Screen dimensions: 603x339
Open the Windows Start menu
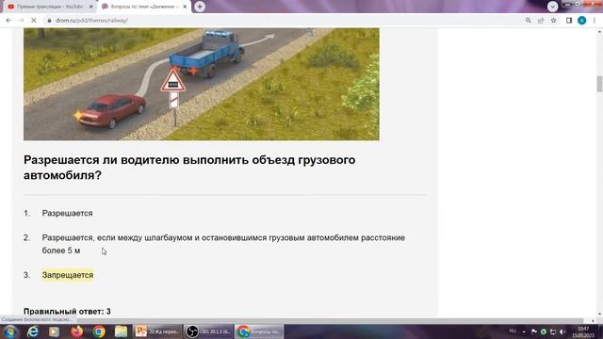click(x=10, y=331)
